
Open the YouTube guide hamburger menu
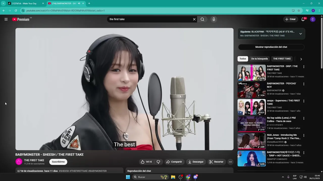6,19
